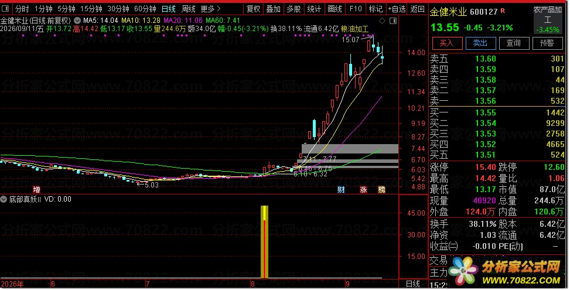Expand the 底部真妖II indicator dropdown
570x290 pixels.
pyautogui.click(x=4, y=199)
